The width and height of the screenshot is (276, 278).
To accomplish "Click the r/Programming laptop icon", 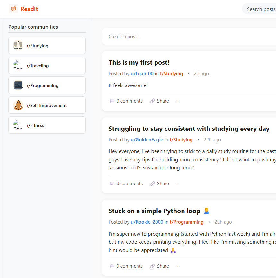I will click(x=18, y=85).
